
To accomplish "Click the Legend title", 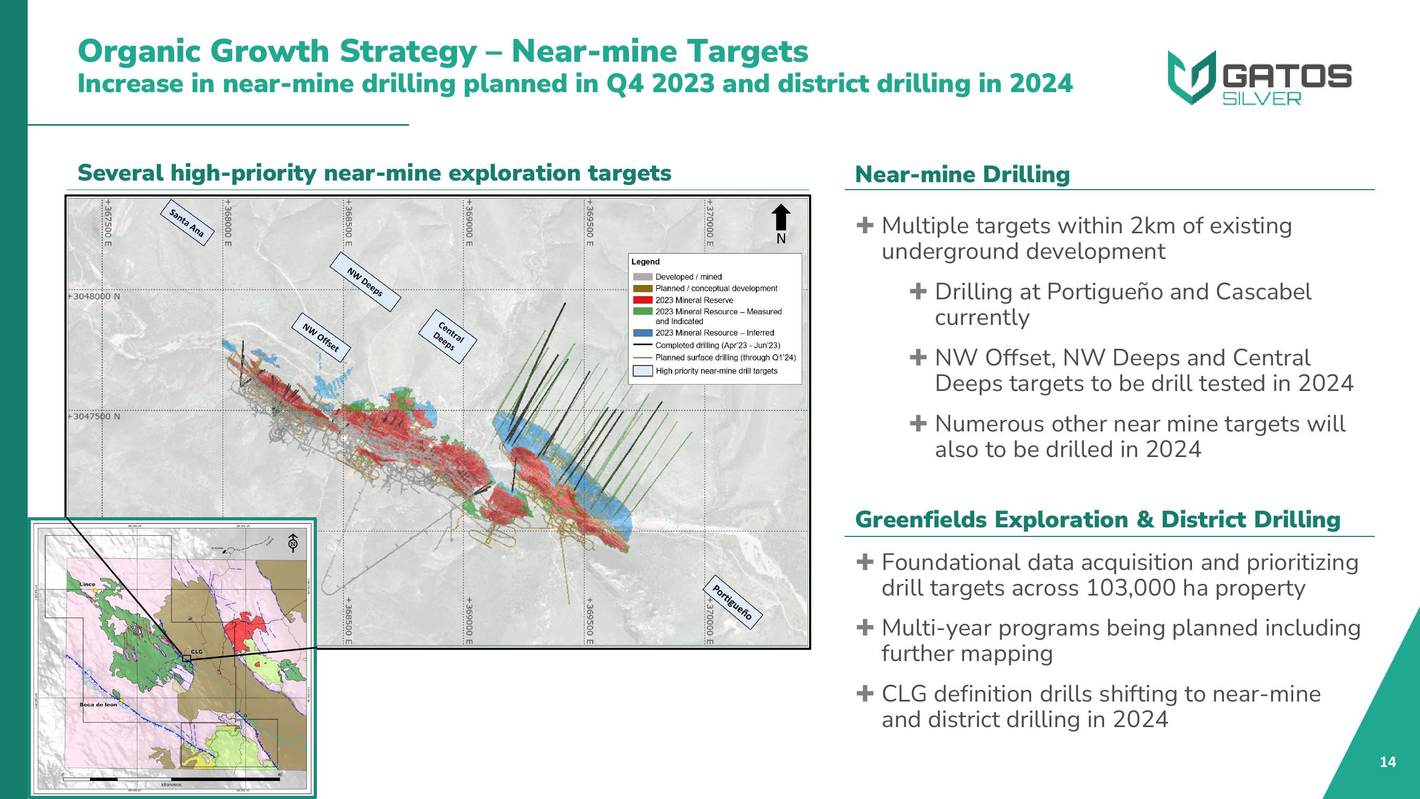I will 646,262.
